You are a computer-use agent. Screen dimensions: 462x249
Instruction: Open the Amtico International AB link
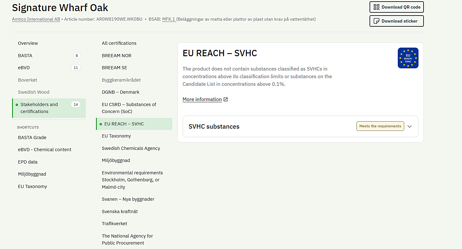tap(36, 19)
